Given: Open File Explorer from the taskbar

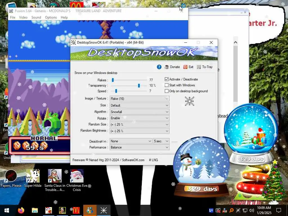Looking at the screenshot, I should click(x=35, y=210).
